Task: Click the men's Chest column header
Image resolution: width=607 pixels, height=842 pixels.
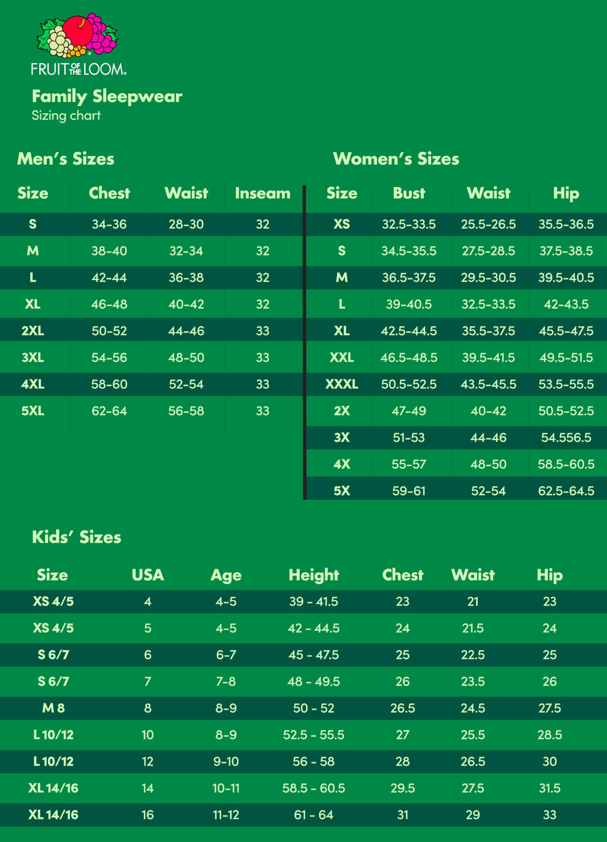Action: pos(109,193)
